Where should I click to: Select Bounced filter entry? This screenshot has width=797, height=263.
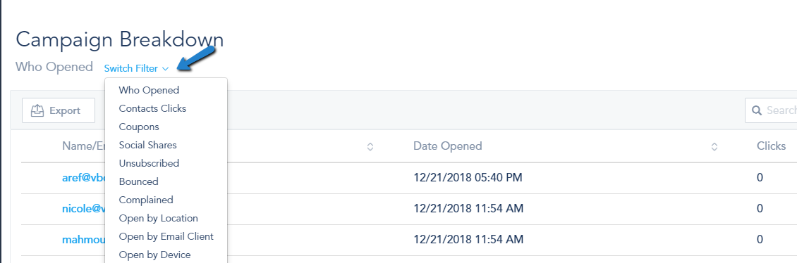pyautogui.click(x=139, y=181)
